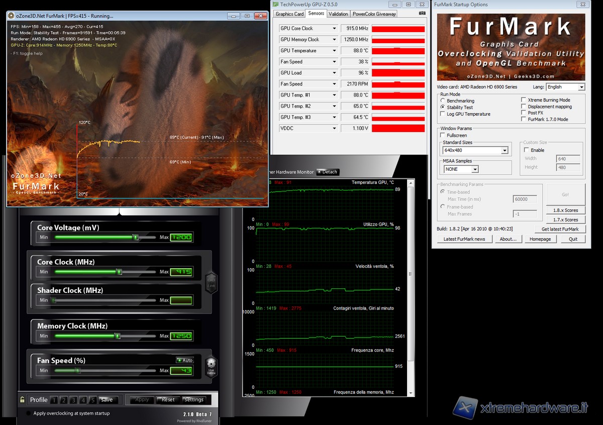Select Time-based benchmarking radio
Viewport: 603px width, 425px height.
click(x=443, y=192)
